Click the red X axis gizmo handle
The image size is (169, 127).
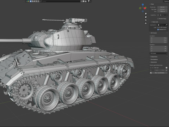coord(145,8)
